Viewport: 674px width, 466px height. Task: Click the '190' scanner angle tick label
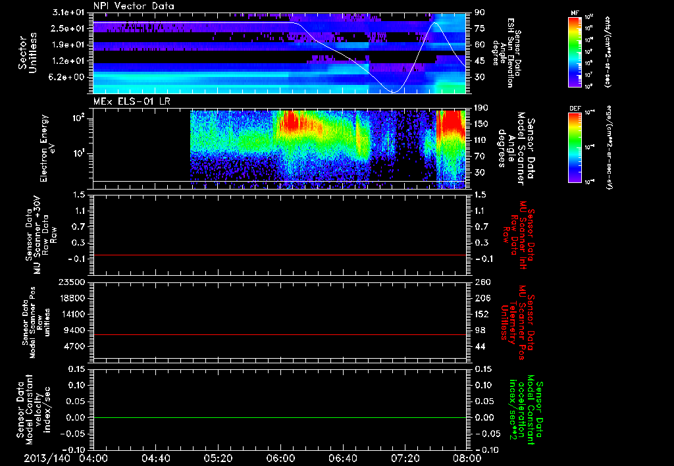pos(481,108)
